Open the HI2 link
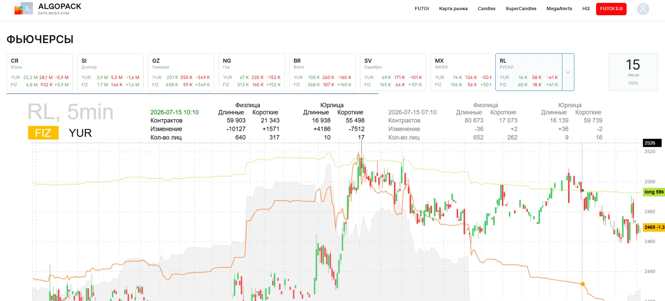 pyautogui.click(x=586, y=9)
